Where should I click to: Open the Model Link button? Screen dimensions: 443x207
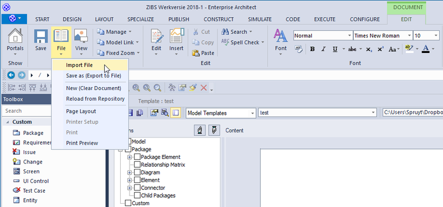coord(118,43)
